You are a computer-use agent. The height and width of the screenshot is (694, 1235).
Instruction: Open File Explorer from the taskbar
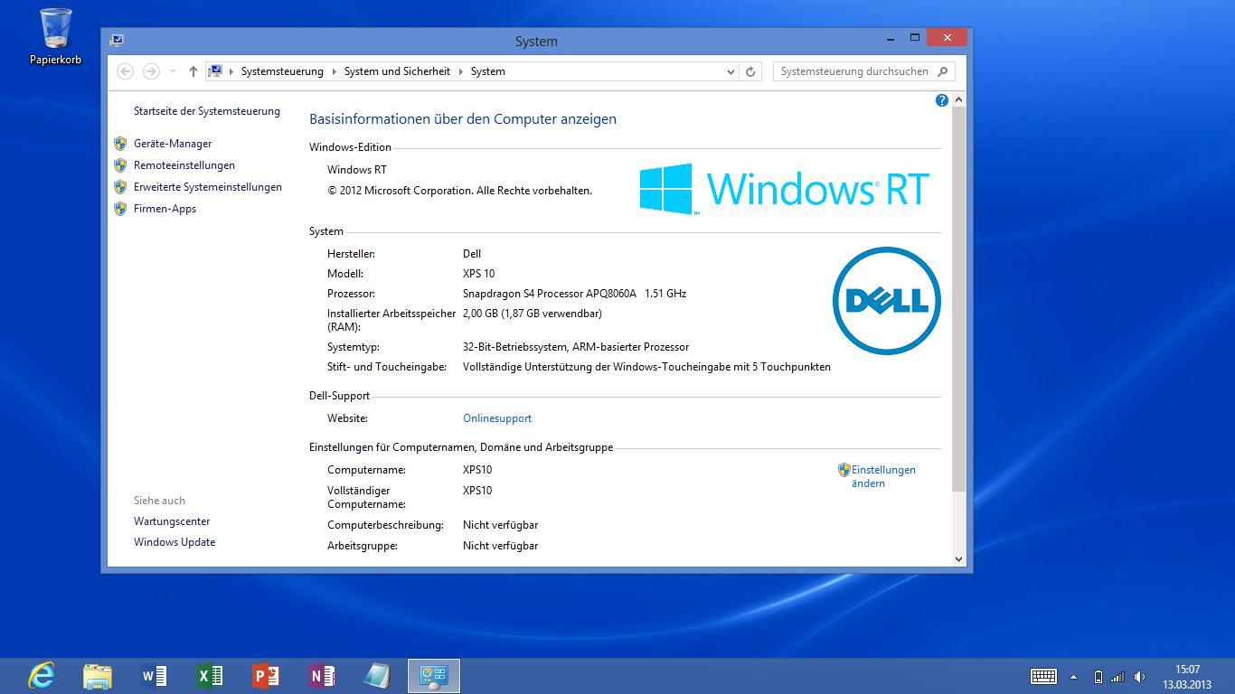98,676
